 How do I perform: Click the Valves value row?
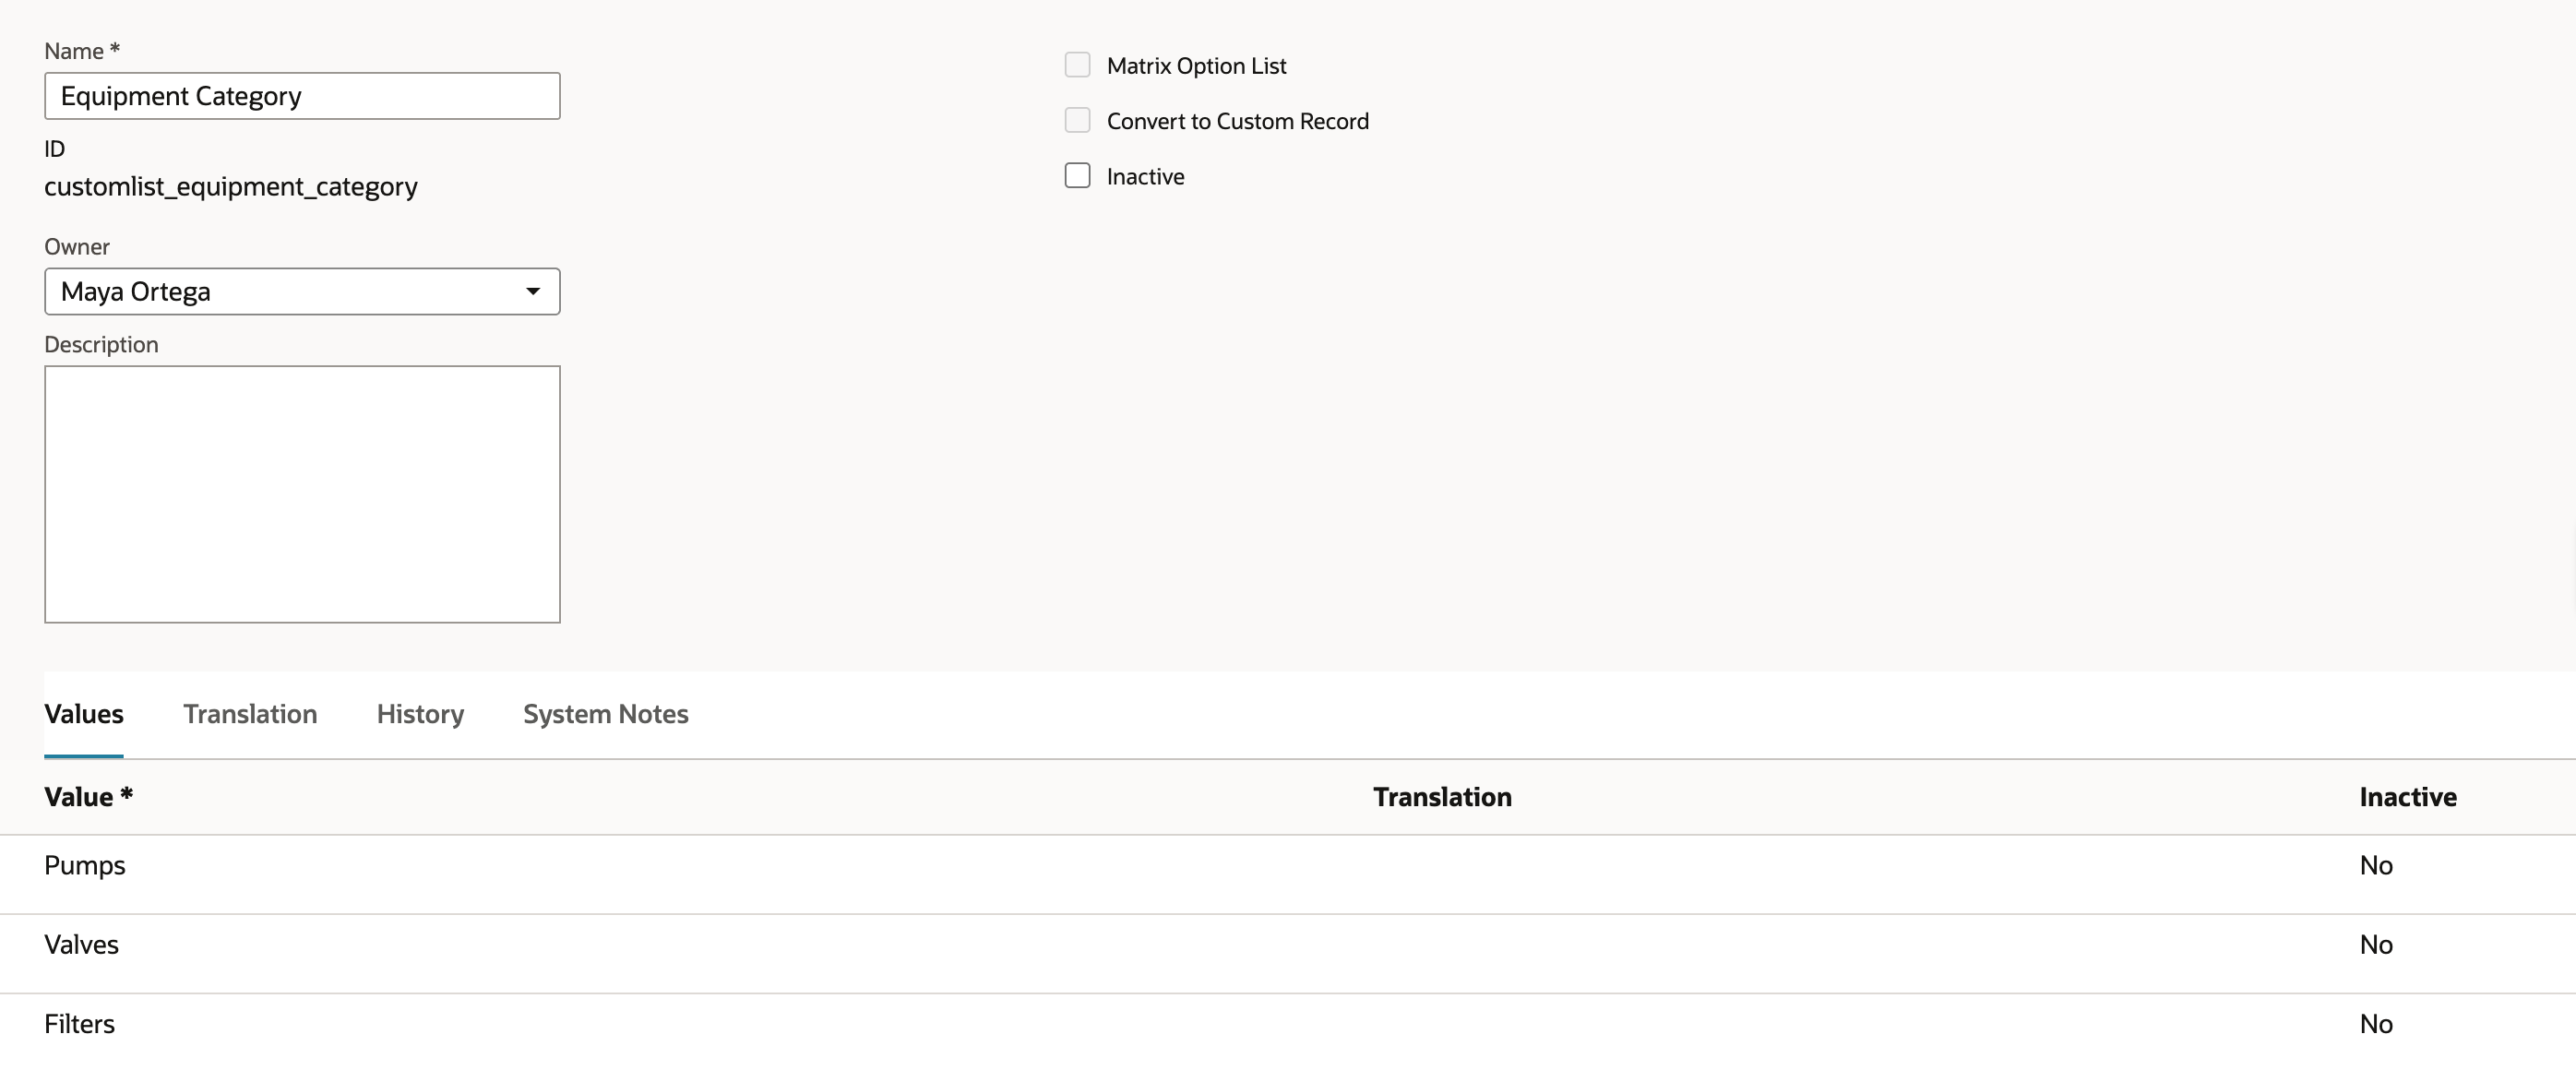pyautogui.click(x=1288, y=953)
